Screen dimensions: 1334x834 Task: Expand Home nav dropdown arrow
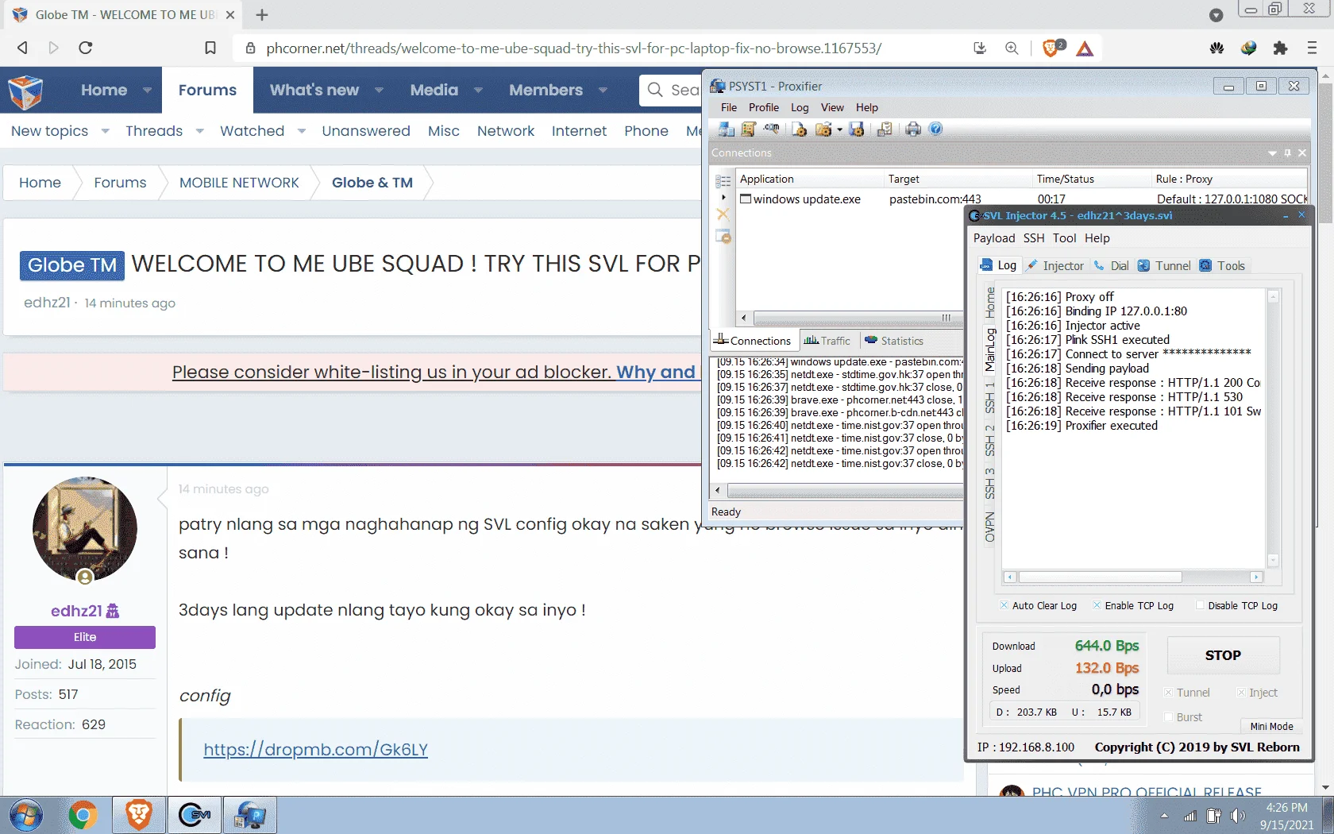click(x=147, y=91)
